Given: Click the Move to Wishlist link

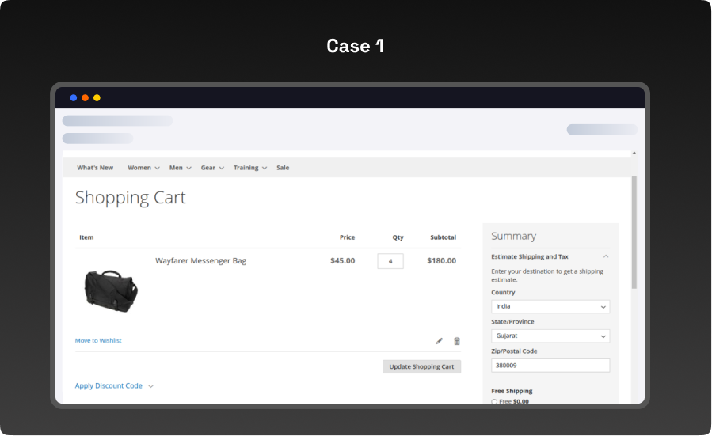Looking at the screenshot, I should (x=98, y=341).
